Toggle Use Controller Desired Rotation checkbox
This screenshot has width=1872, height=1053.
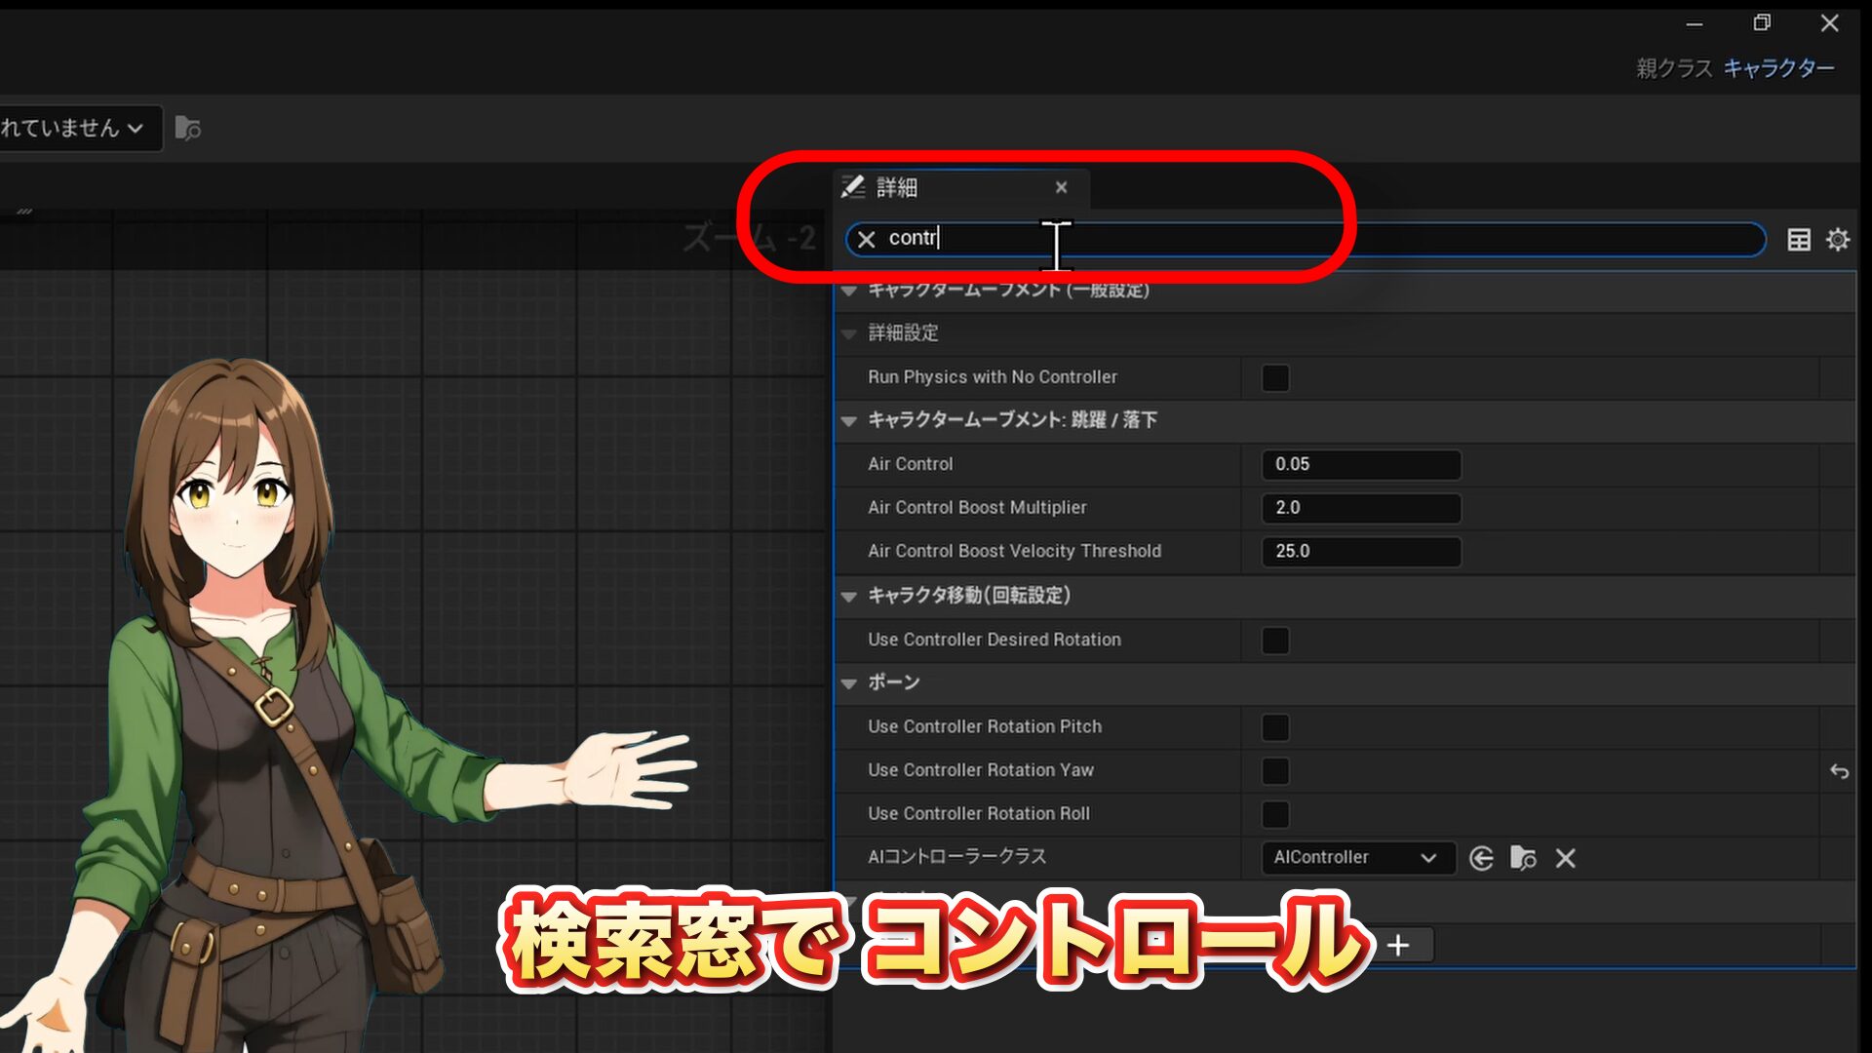coord(1275,641)
